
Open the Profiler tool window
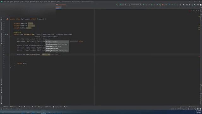(48, 107)
